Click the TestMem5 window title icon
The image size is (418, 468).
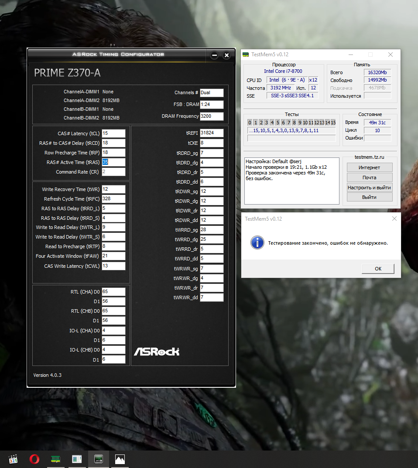[246, 55]
